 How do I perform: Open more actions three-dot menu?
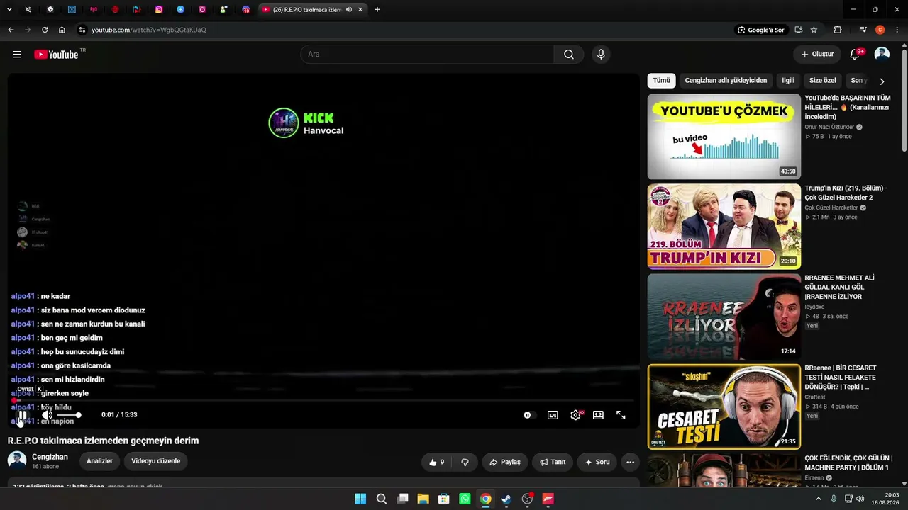[x=630, y=462]
